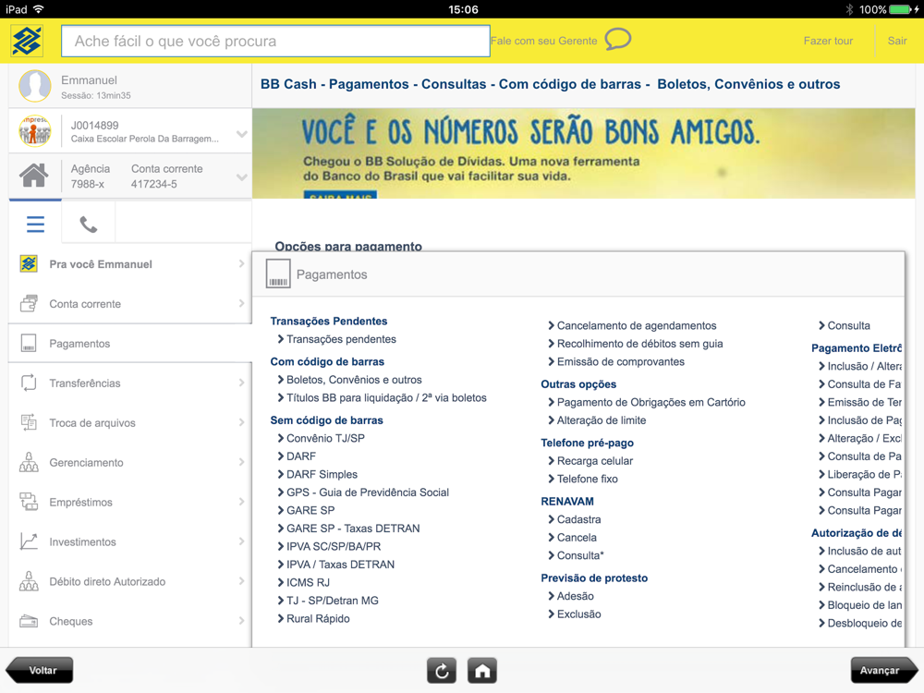Open IPVA SC/SP/BA/PR option
Screen dimensions: 924x693
point(334,547)
